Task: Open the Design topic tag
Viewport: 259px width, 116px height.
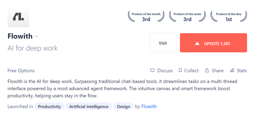Action: coord(123,106)
